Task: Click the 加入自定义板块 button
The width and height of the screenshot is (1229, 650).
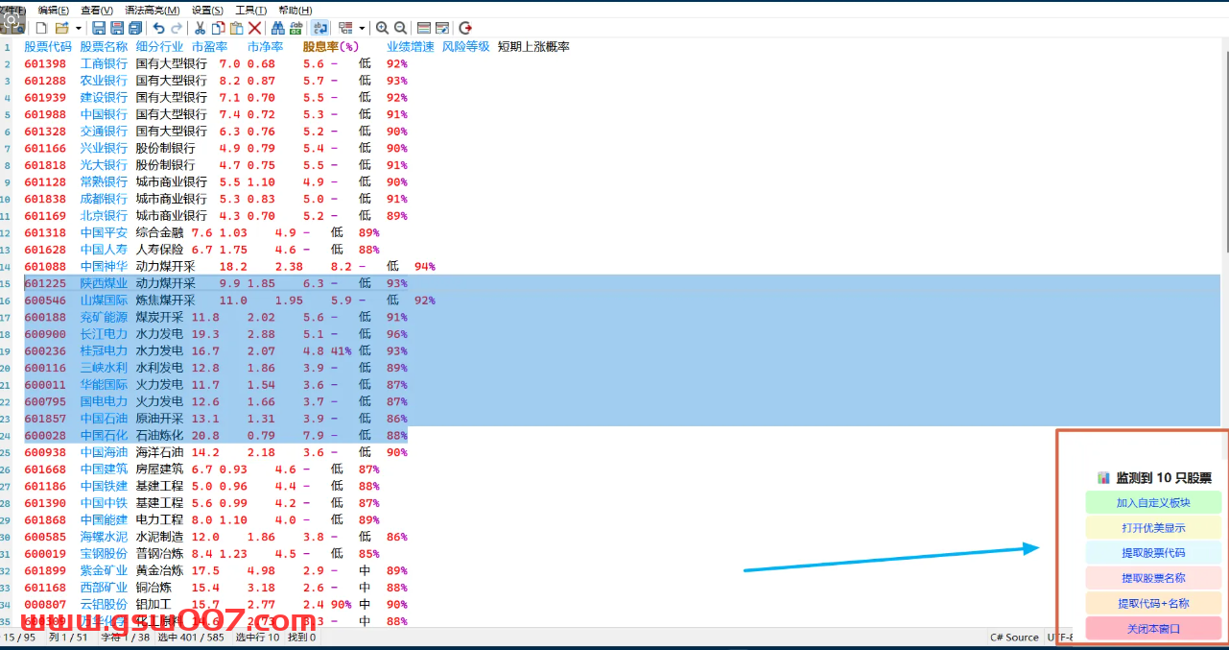Action: (1153, 502)
